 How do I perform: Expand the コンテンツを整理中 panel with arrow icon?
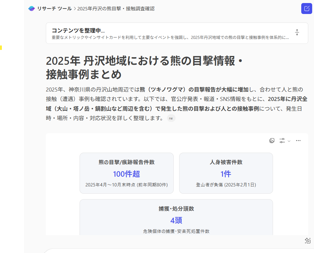(297, 33)
